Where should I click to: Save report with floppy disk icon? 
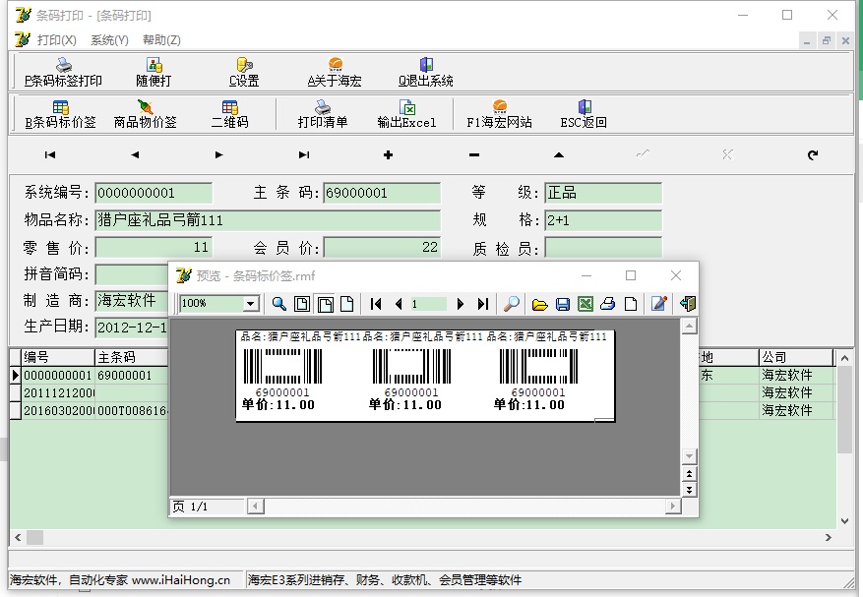click(x=563, y=304)
